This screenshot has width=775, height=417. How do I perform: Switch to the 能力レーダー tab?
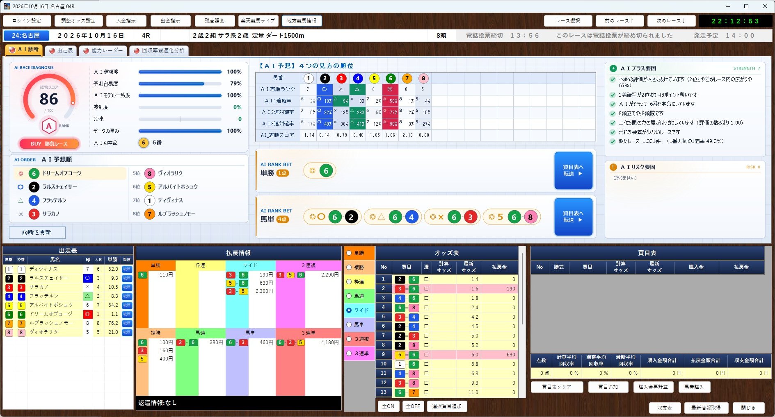(x=103, y=51)
